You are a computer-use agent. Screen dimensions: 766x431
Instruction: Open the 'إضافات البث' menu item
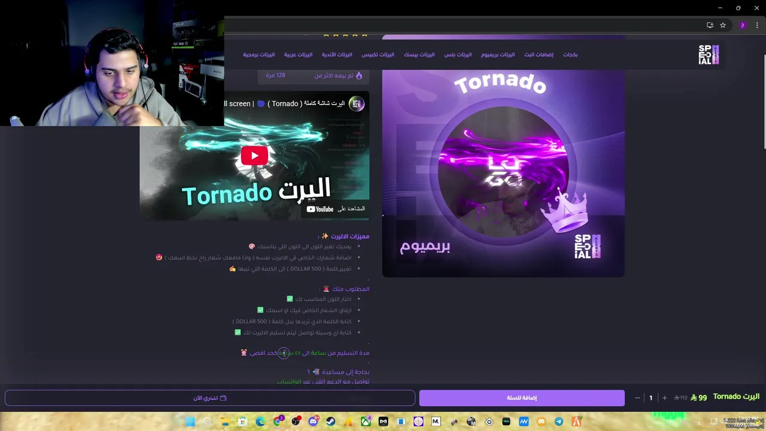[539, 54]
